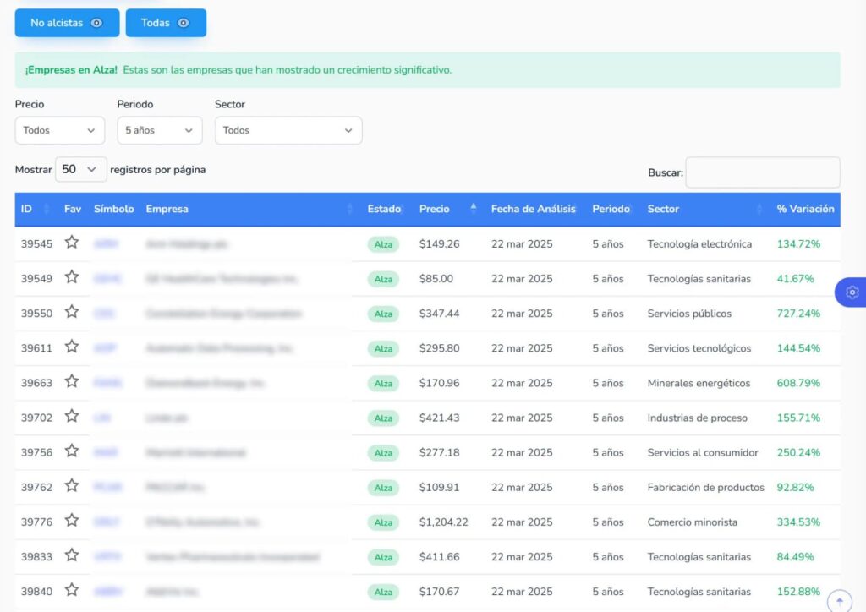Click favorite star for ID 39545

click(72, 243)
